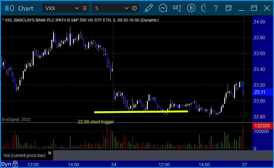Open the time template clock icon

(x=134, y=8)
